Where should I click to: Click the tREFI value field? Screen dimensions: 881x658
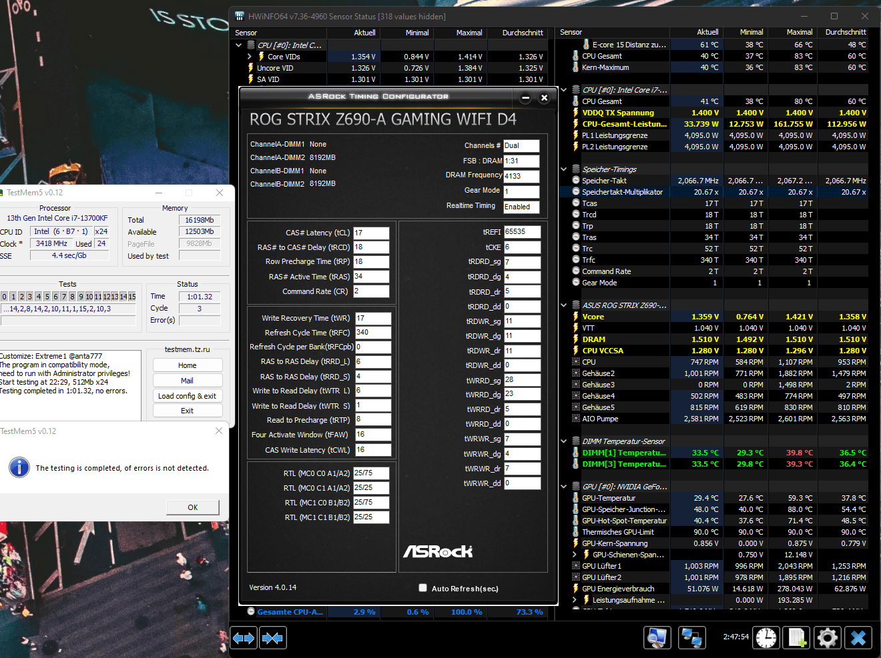click(522, 232)
